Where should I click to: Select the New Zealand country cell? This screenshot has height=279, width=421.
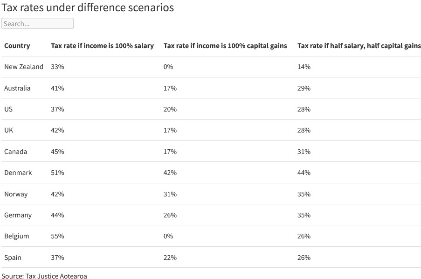click(x=24, y=67)
